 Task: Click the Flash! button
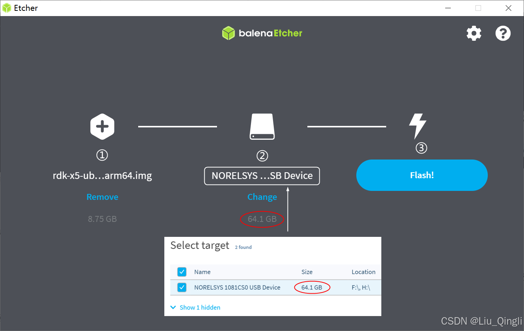pyautogui.click(x=422, y=175)
